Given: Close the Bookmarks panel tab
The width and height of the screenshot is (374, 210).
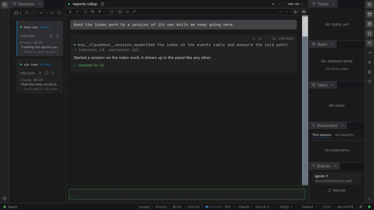Looking at the screenshot, I should [343, 125].
